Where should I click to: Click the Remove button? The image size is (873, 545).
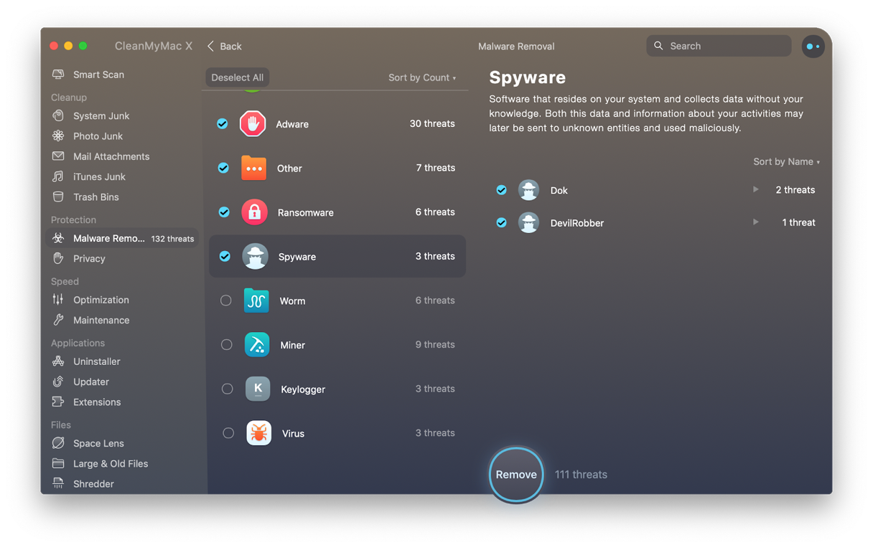(x=515, y=474)
